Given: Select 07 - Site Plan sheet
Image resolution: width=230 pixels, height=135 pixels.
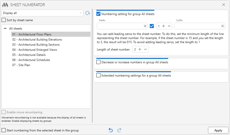Looking at the screenshot, I should pyautogui.click(x=21, y=65).
